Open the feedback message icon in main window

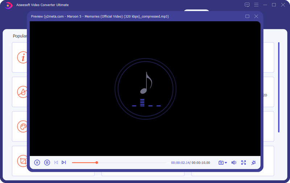(247, 5)
